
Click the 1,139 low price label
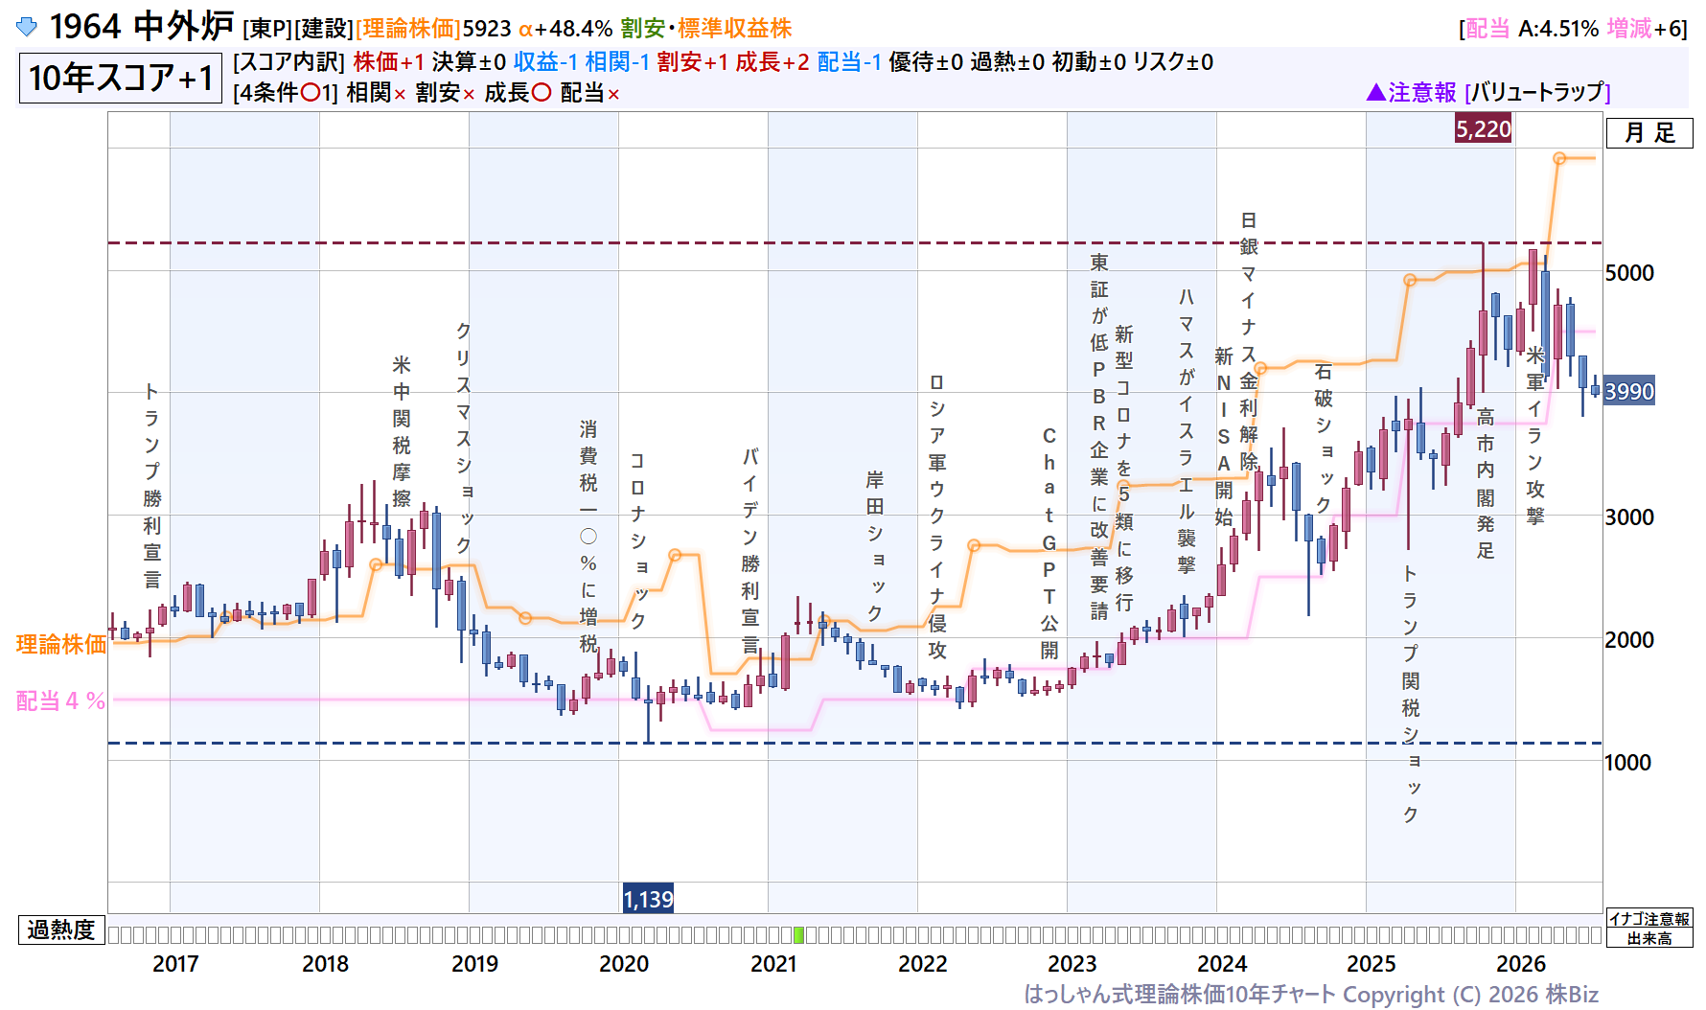[648, 899]
